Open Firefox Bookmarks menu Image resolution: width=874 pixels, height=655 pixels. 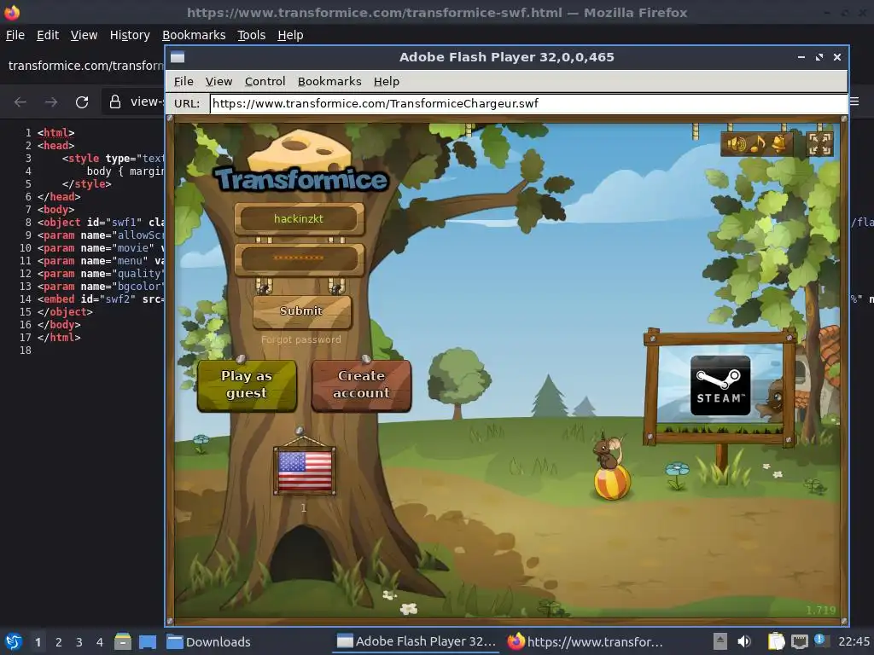(194, 35)
